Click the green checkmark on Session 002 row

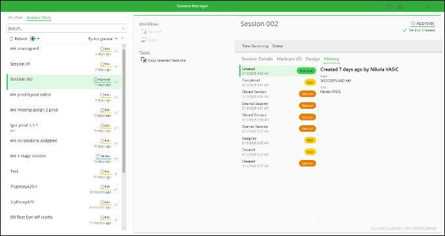tap(116, 82)
